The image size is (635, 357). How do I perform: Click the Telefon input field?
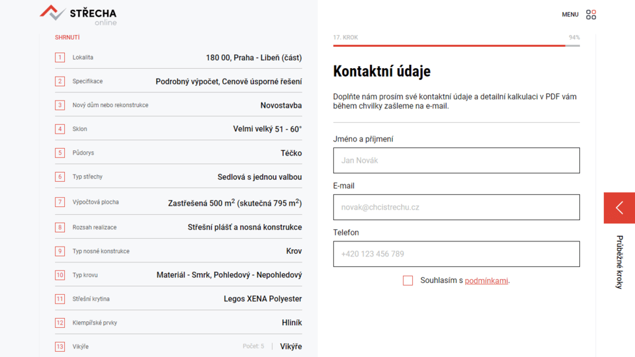[x=456, y=254]
